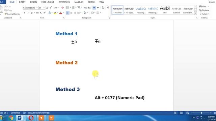Open the PAGE LAYOUT ribbon tab

[48, 2]
